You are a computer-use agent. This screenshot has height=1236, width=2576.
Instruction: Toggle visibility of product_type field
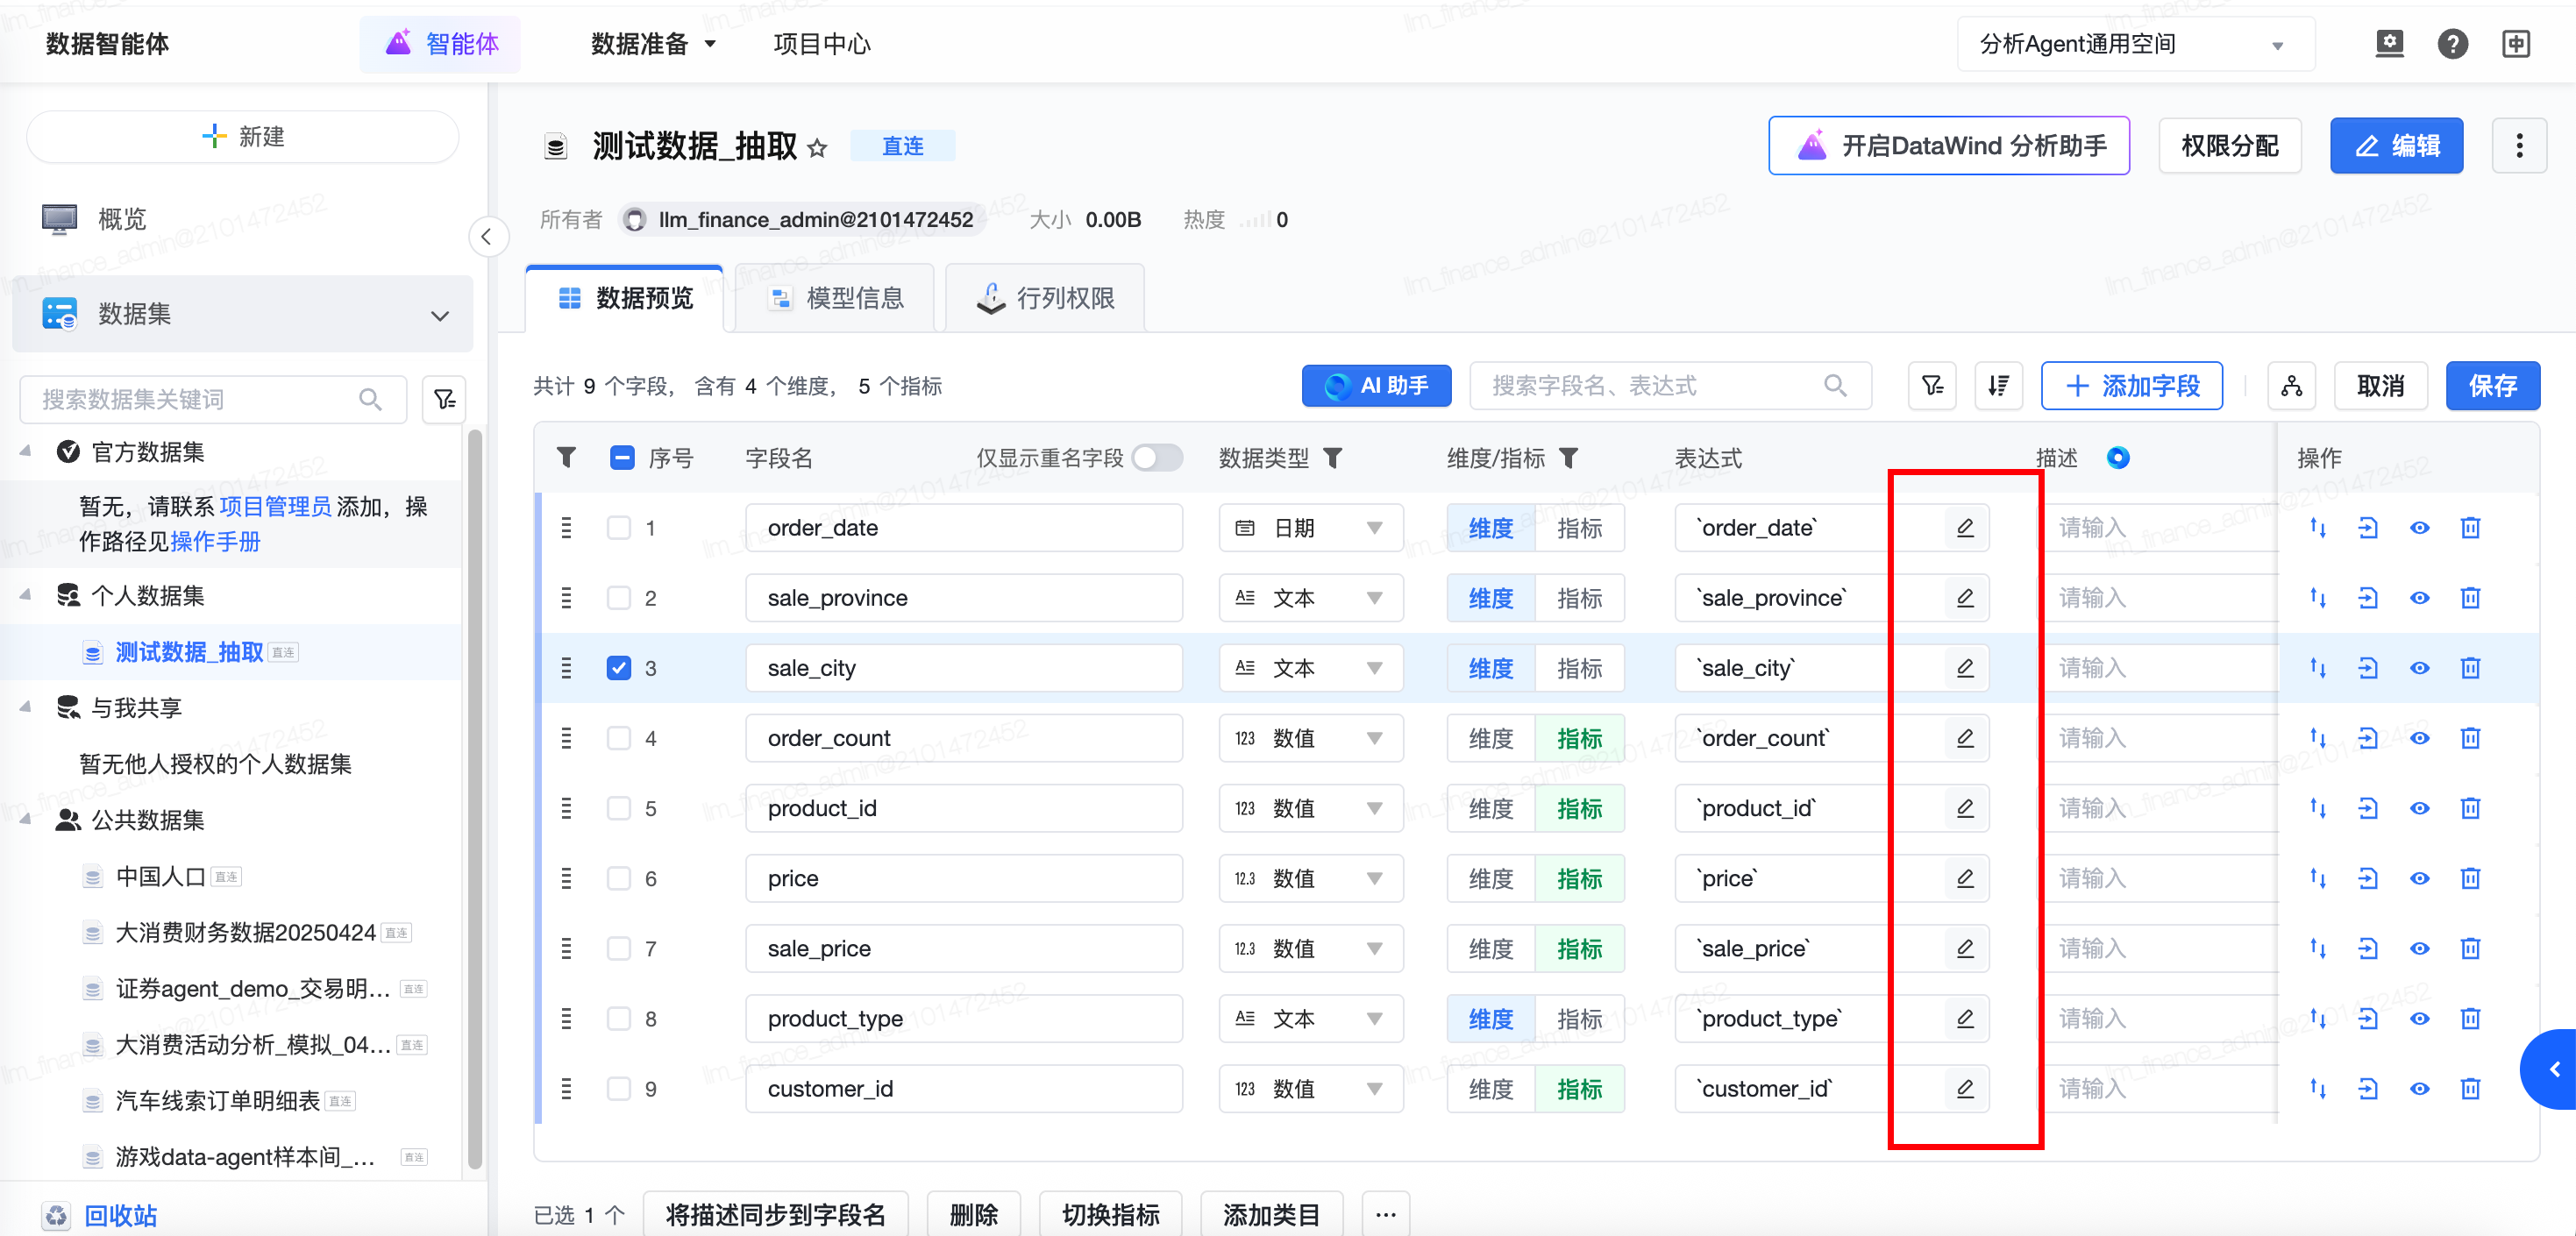2419,1018
